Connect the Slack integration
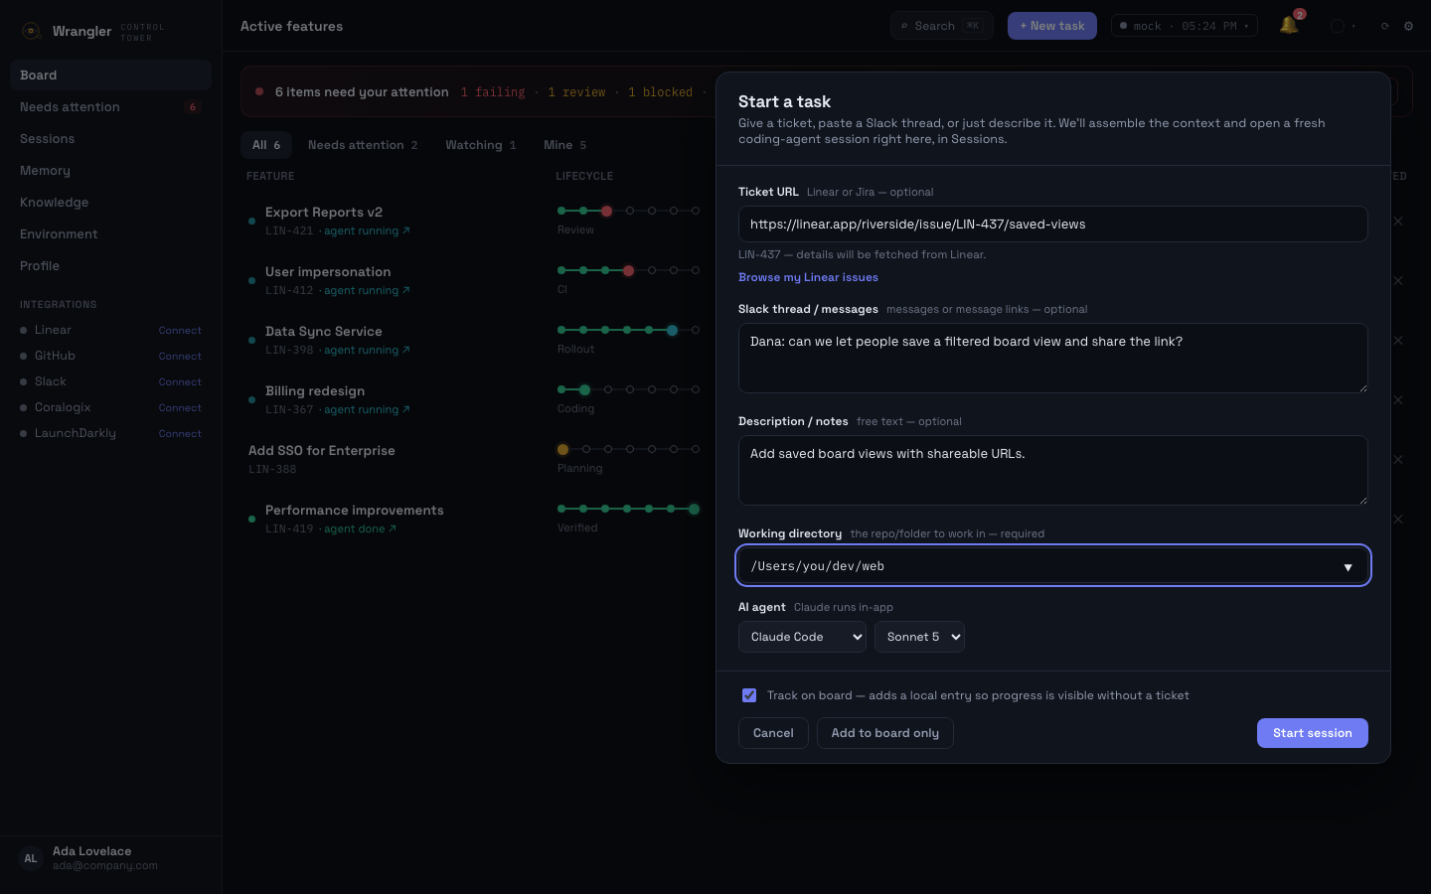The width and height of the screenshot is (1431, 894). click(x=180, y=381)
